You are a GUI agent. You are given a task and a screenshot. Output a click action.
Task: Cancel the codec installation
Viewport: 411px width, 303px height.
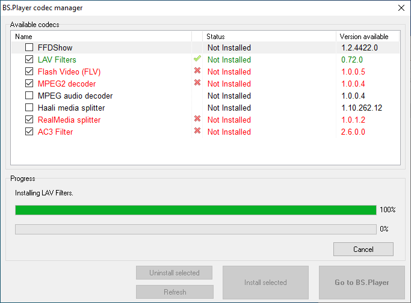(363, 249)
